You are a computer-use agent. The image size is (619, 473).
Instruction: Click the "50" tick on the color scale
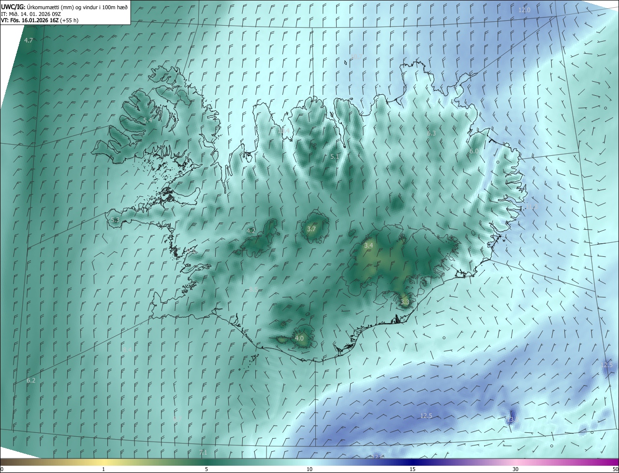pyautogui.click(x=615, y=469)
